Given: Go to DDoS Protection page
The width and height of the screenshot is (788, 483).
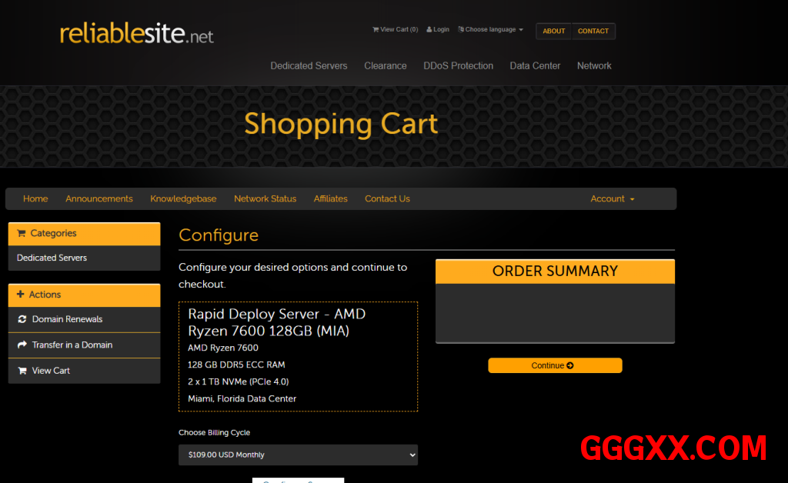Looking at the screenshot, I should [458, 66].
